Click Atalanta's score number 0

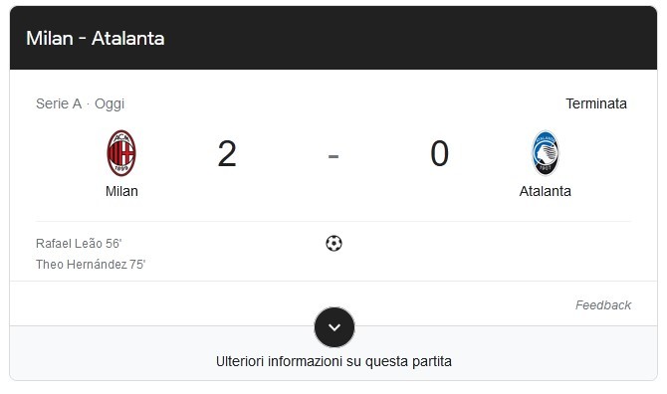pyautogui.click(x=439, y=154)
